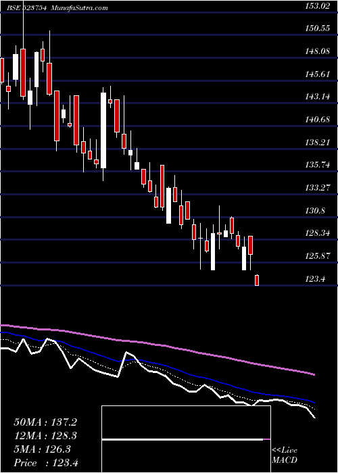Image resolution: width=338 pixels, height=473 pixels.
Task: Click the 50MA : 137.2 readout
Action: [45, 422]
